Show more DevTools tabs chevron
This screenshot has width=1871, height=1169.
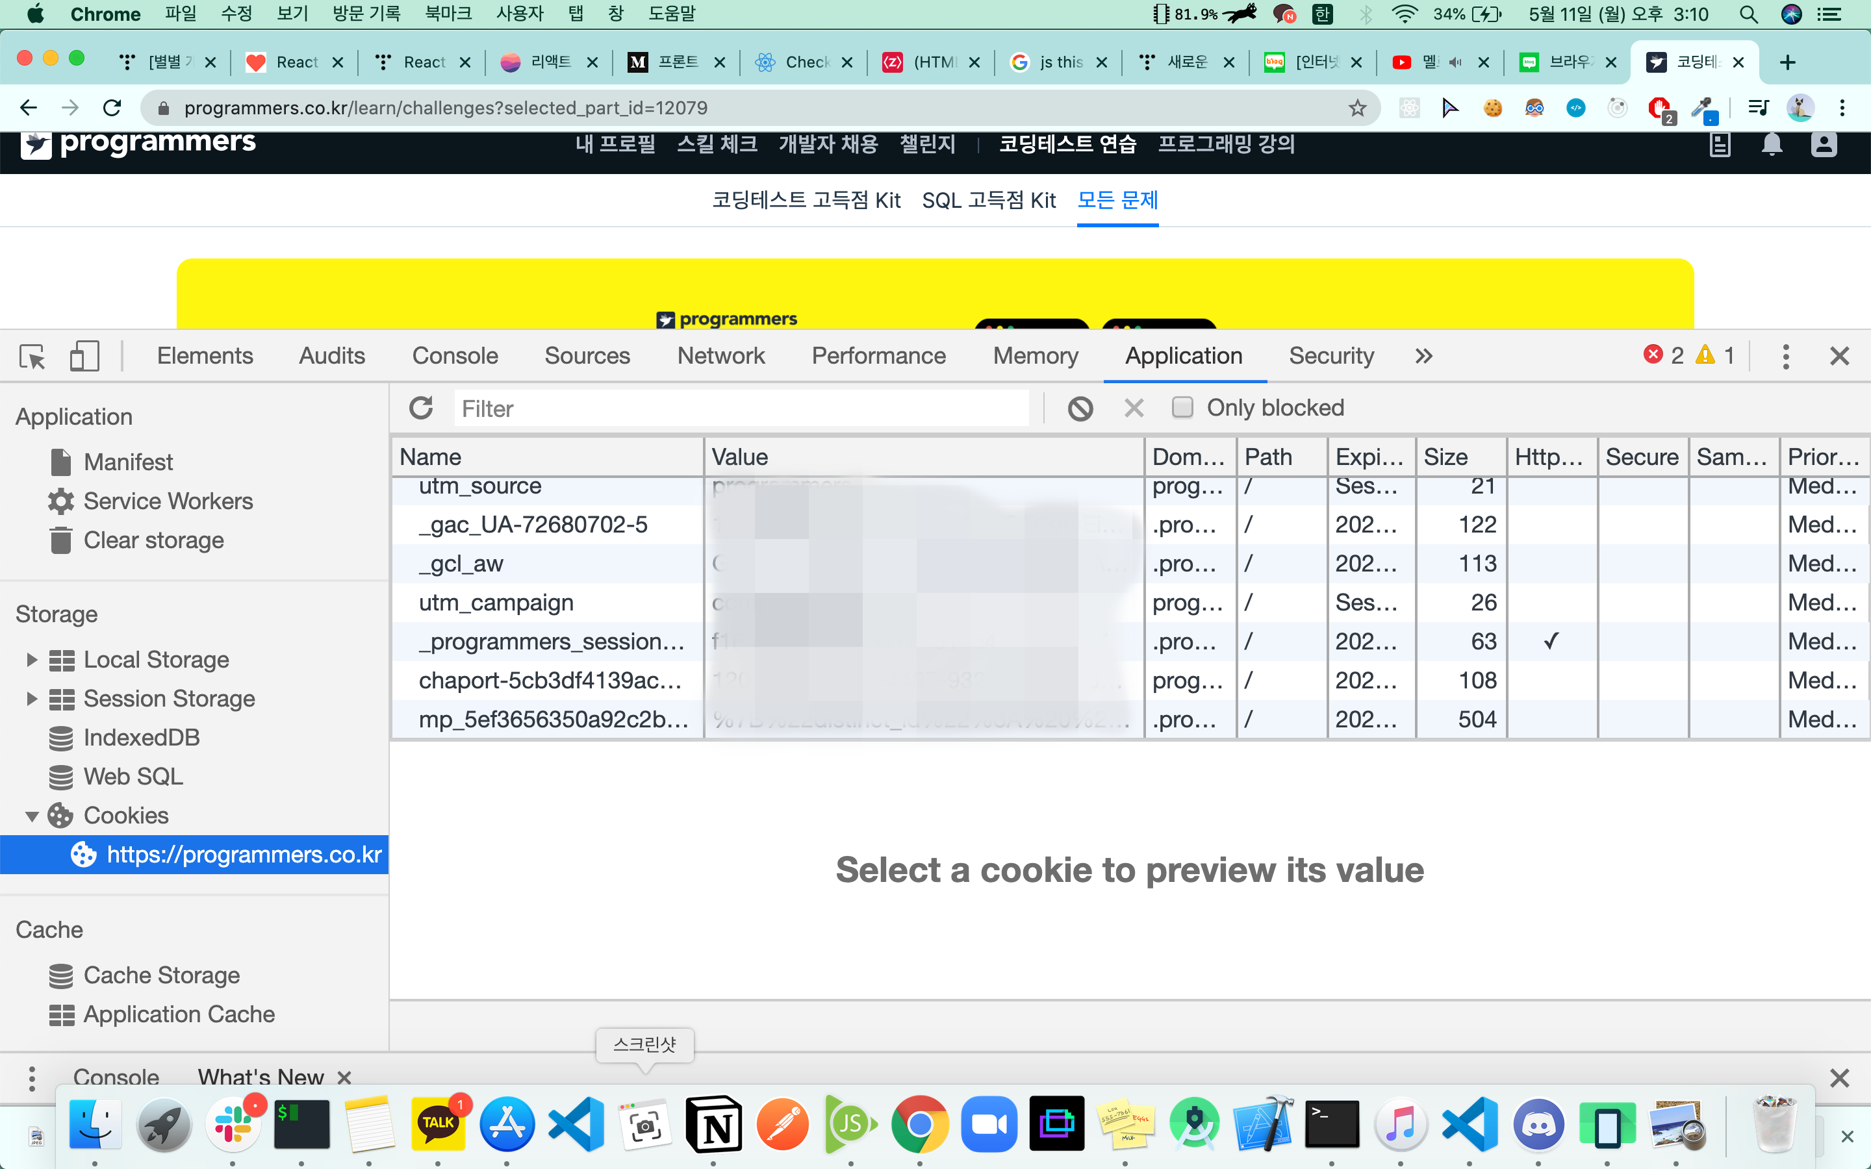1423,357
